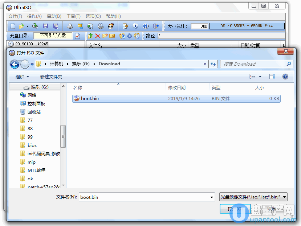This screenshot has width=301, height=226.
Task: Open the 光盘映像文件 file type dropdown
Action: tap(253, 197)
